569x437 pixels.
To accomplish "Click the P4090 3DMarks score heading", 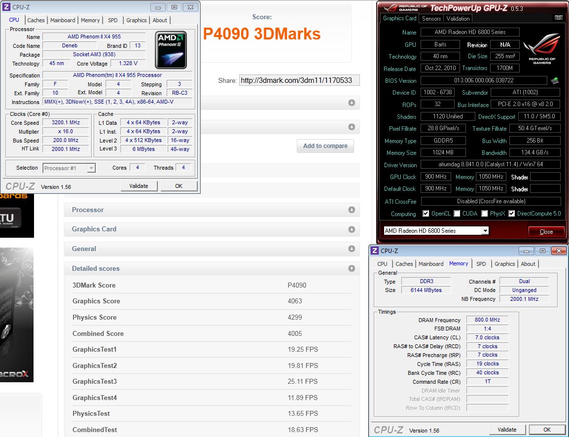I will 262,34.
